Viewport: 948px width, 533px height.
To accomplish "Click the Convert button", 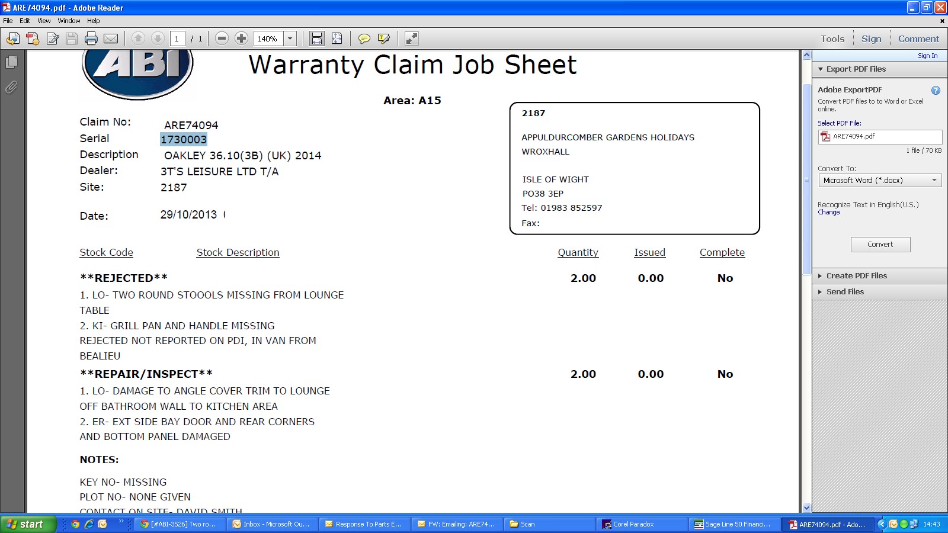I will (880, 245).
